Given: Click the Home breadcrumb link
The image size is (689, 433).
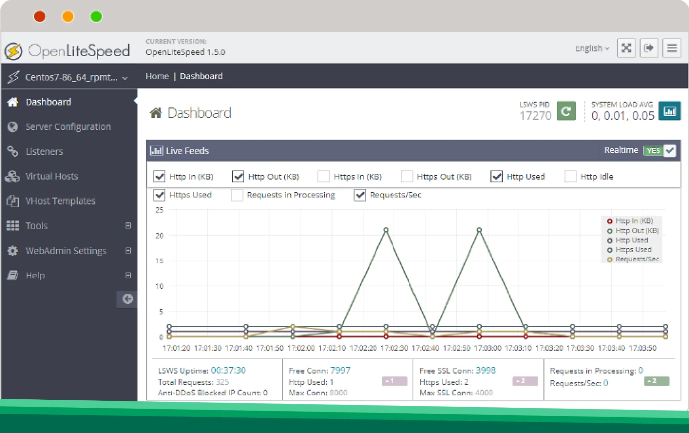Looking at the screenshot, I should point(157,76).
